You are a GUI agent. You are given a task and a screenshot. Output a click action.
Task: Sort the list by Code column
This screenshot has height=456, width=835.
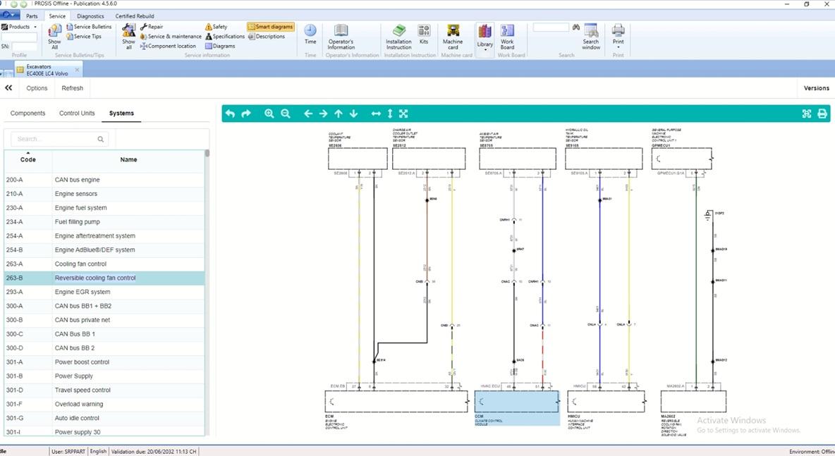pyautogui.click(x=28, y=159)
